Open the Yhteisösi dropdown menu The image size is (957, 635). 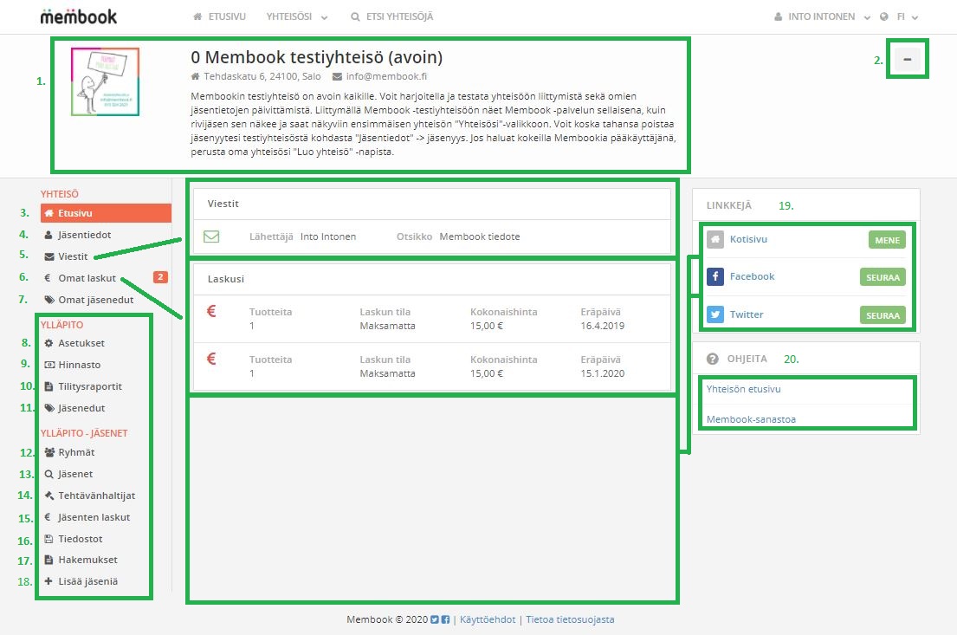(x=296, y=16)
